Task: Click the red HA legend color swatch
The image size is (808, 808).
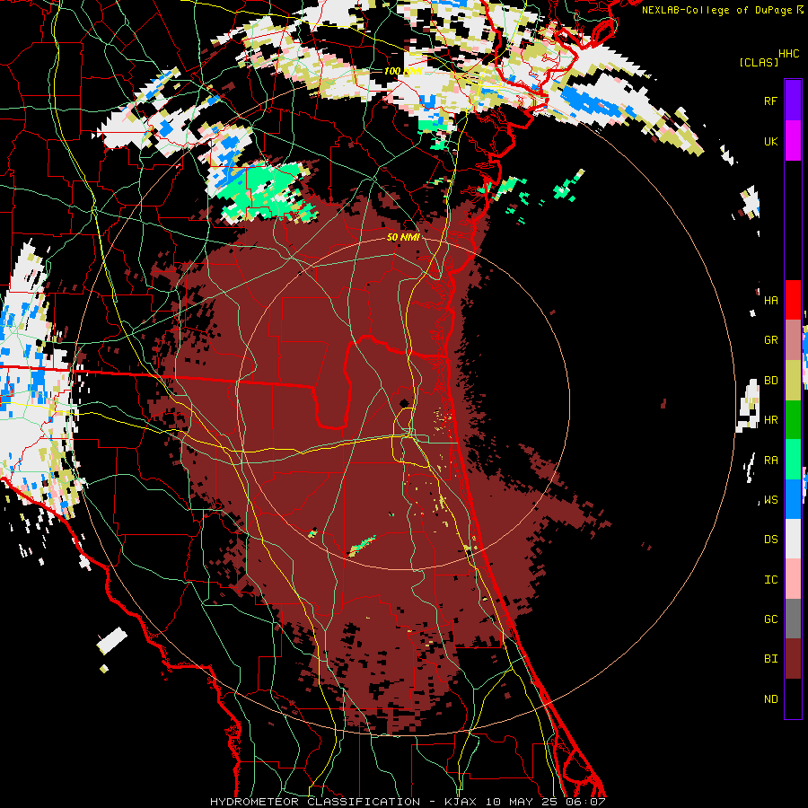Action: pyautogui.click(x=793, y=300)
